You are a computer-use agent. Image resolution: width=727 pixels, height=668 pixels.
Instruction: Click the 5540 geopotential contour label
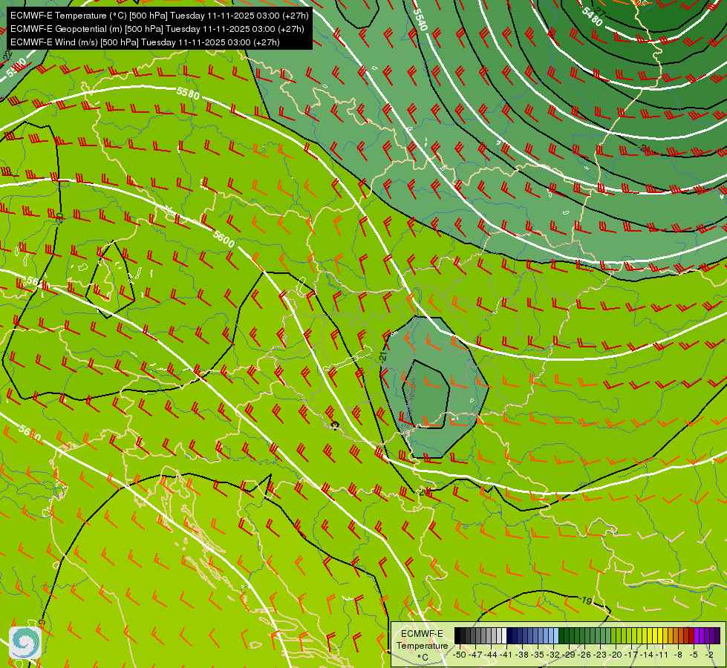point(420,20)
